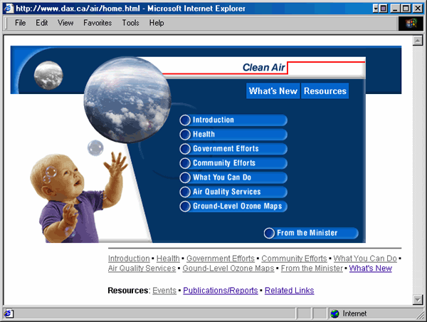The width and height of the screenshot is (427, 322).
Task: Open the Publications/Reports link
Action: pos(221,291)
